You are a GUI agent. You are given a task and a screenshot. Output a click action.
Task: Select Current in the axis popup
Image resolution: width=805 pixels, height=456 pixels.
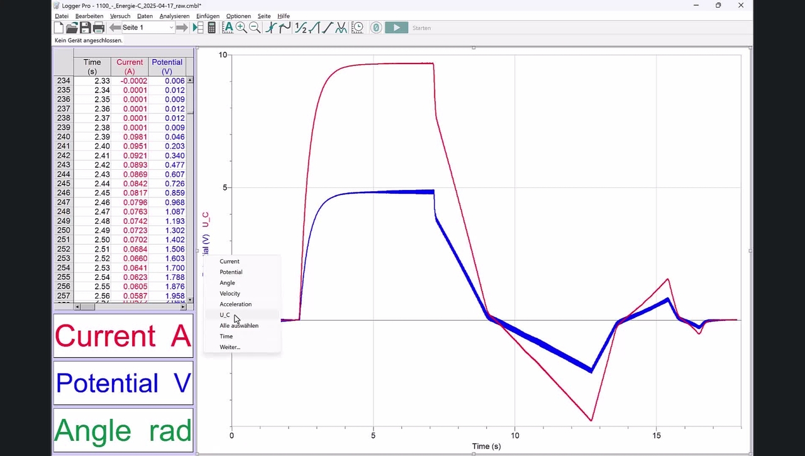pyautogui.click(x=241, y=261)
